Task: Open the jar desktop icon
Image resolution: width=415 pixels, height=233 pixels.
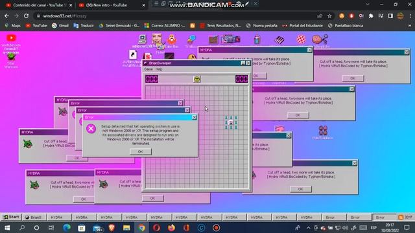Action: [257, 39]
